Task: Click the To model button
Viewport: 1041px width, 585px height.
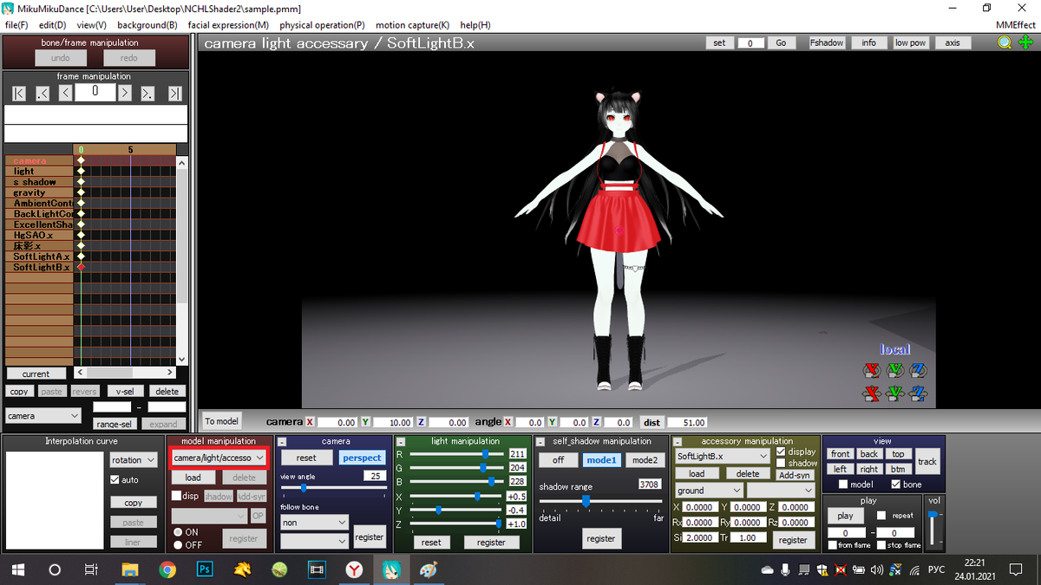Action: pyautogui.click(x=222, y=421)
